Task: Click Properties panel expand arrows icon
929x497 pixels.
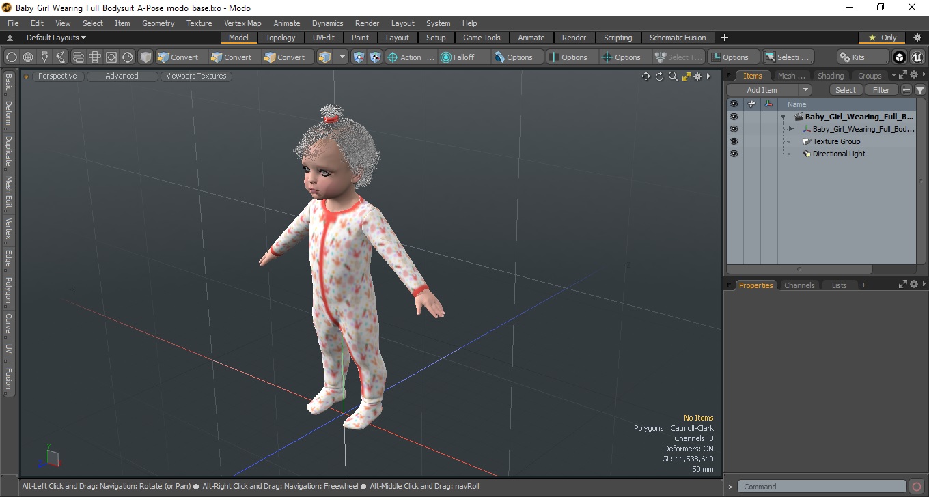Action: (x=903, y=285)
